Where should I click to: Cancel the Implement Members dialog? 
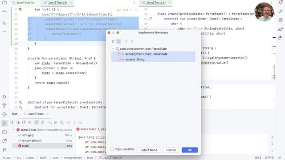(171, 150)
